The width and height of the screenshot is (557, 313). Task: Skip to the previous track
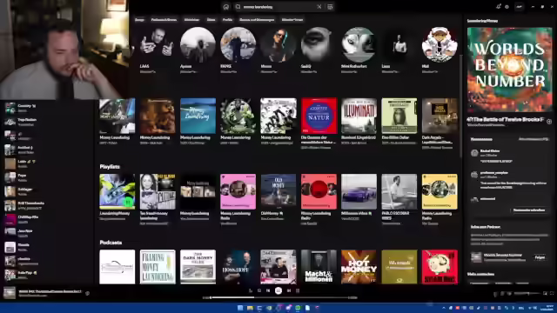pos(268,290)
